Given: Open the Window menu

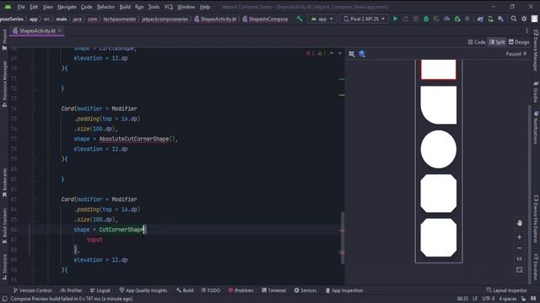Looking at the screenshot, I should point(186,7).
